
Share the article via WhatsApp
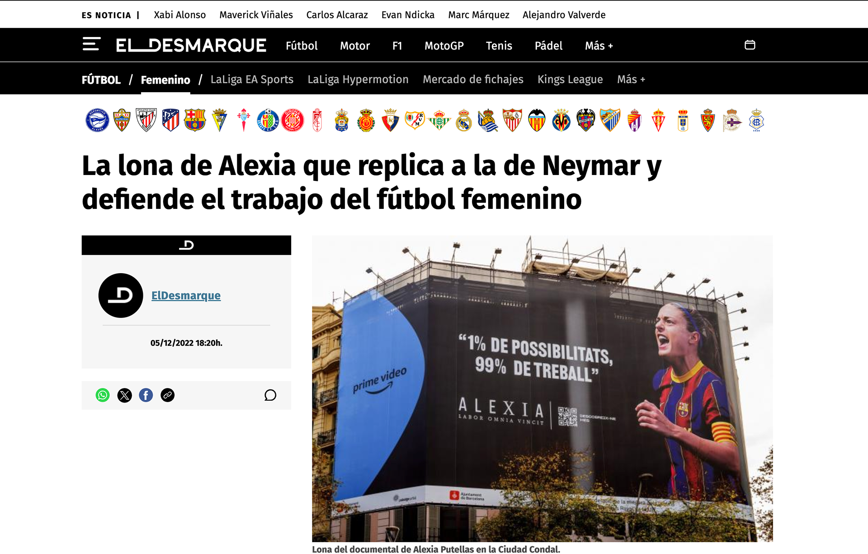click(103, 395)
